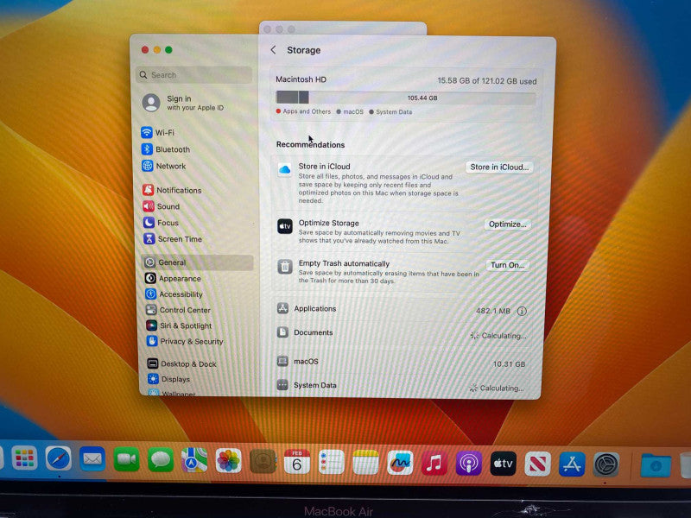
Task: Select the macOS storage row
Action: tap(402, 362)
